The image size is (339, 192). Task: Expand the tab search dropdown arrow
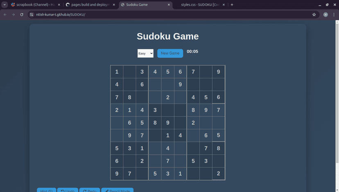(x=5, y=5)
